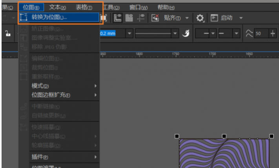Expand the line style dropdown
Image resolution: width=279 pixels, height=168 pixels.
pyautogui.click(x=175, y=34)
